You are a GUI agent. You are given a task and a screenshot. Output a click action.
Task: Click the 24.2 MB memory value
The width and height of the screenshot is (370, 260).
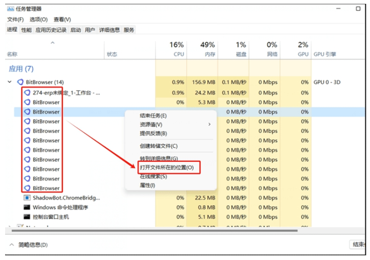[205, 93]
